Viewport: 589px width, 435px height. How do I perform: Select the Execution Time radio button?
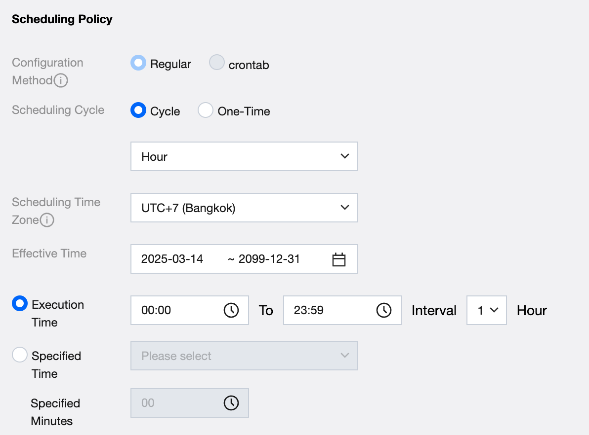(20, 304)
